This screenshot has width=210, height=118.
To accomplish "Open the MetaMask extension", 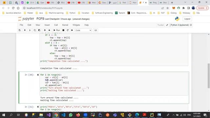I will pyautogui.click(x=174, y=8).
